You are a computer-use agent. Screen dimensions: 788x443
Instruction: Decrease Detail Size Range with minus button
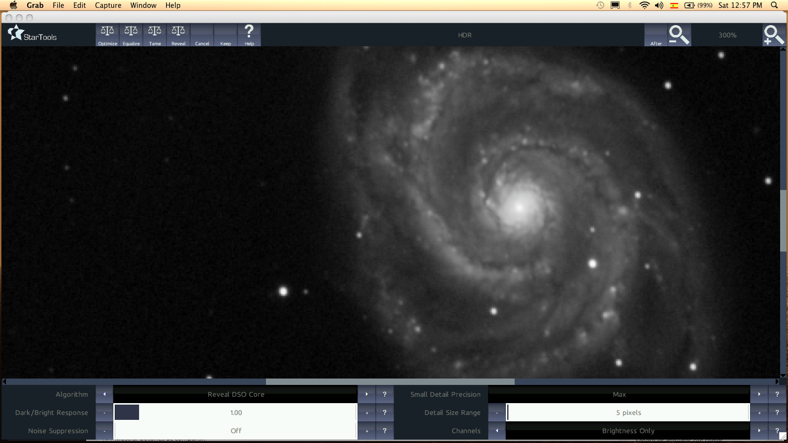pos(497,412)
